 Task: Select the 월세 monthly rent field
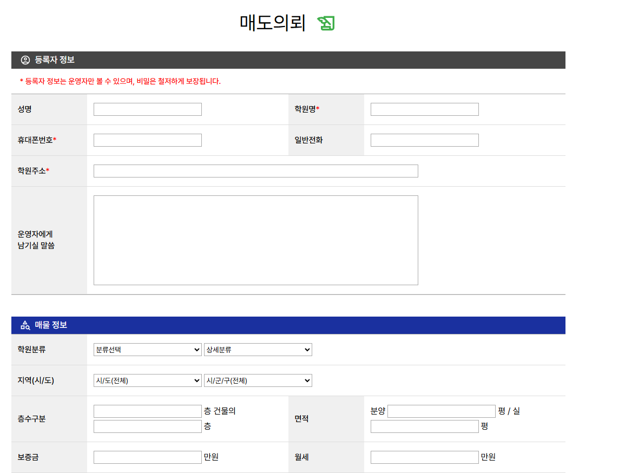424,457
